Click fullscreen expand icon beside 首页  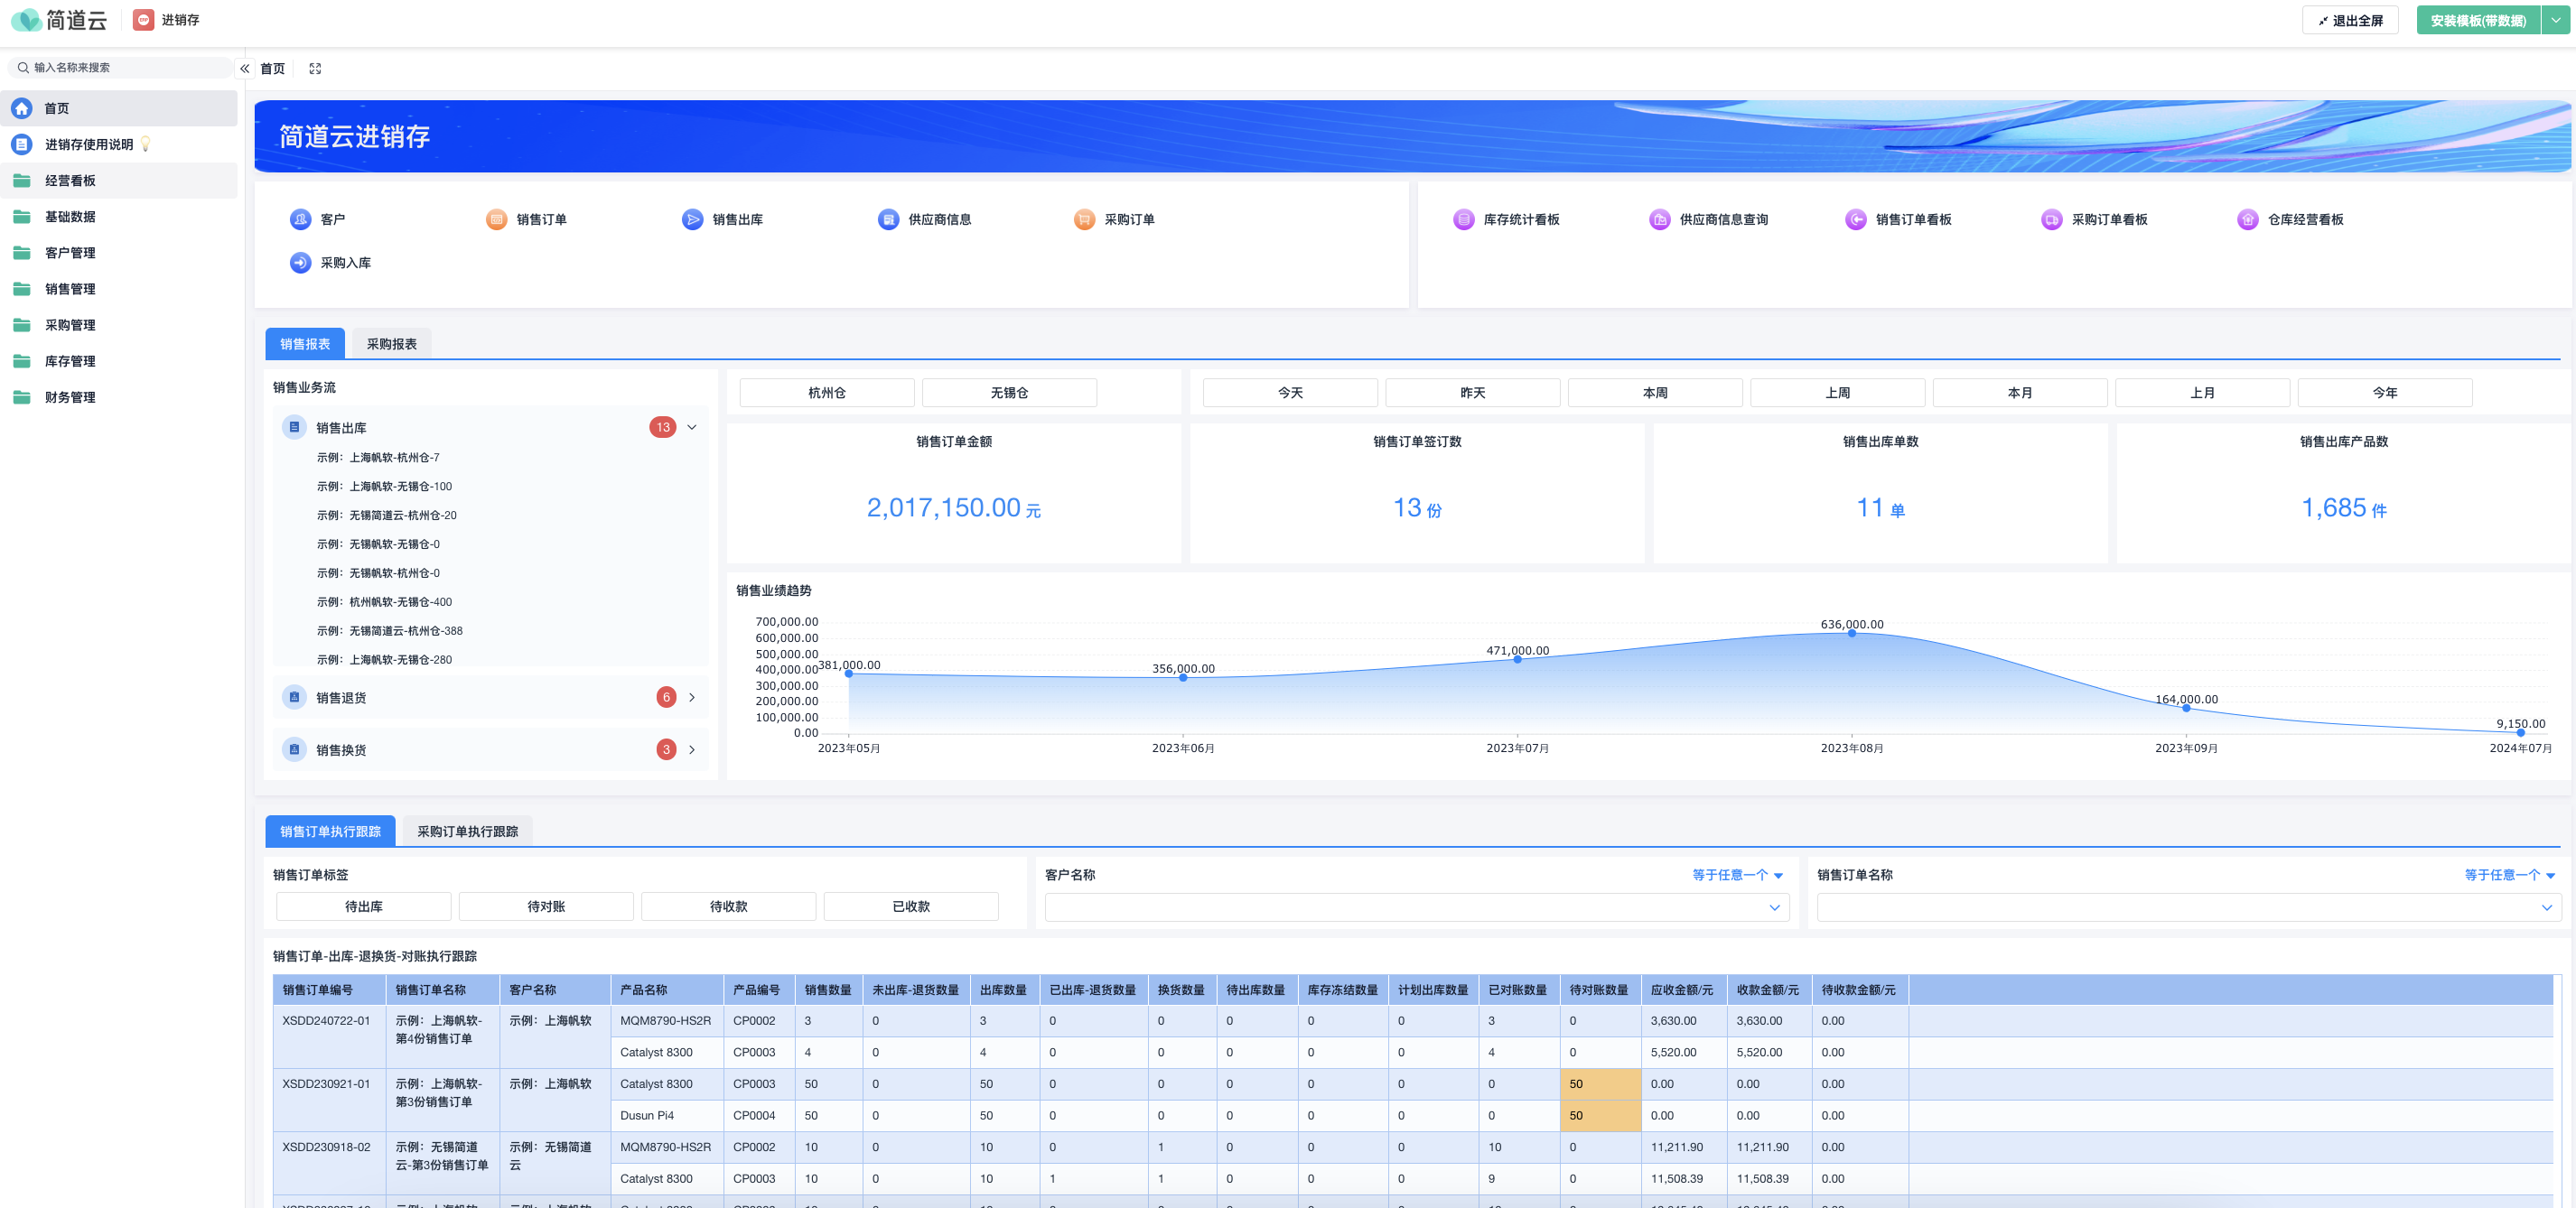(315, 69)
